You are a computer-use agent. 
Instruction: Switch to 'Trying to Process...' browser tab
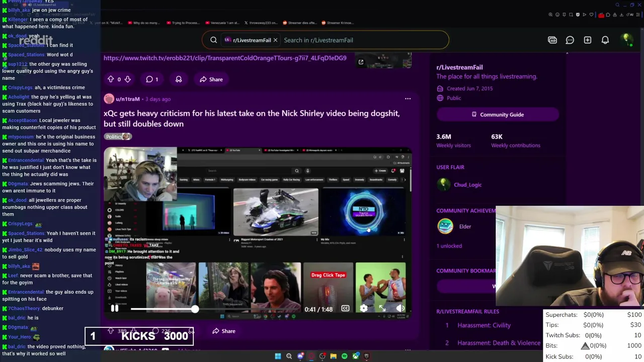pos(182,23)
